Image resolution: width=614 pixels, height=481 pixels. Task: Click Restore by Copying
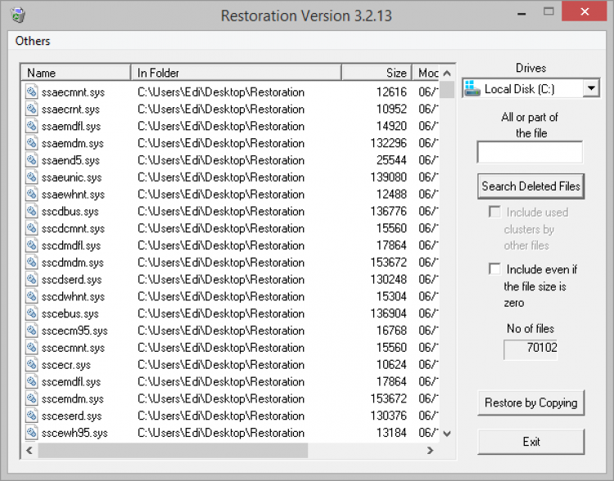click(530, 402)
